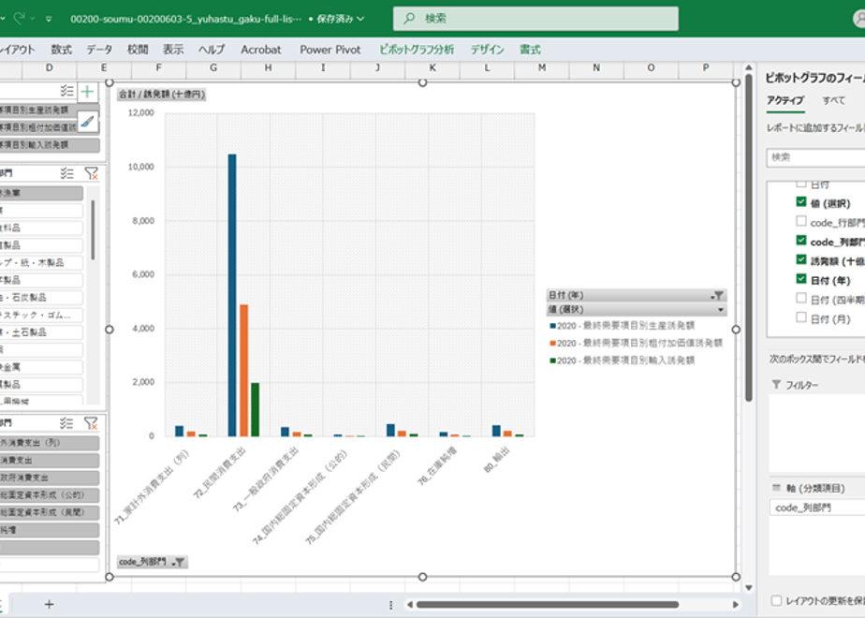The height and width of the screenshot is (618, 865).
Task: Select legend entry 最終需要項目別生産誘発額
Action: tap(623, 326)
